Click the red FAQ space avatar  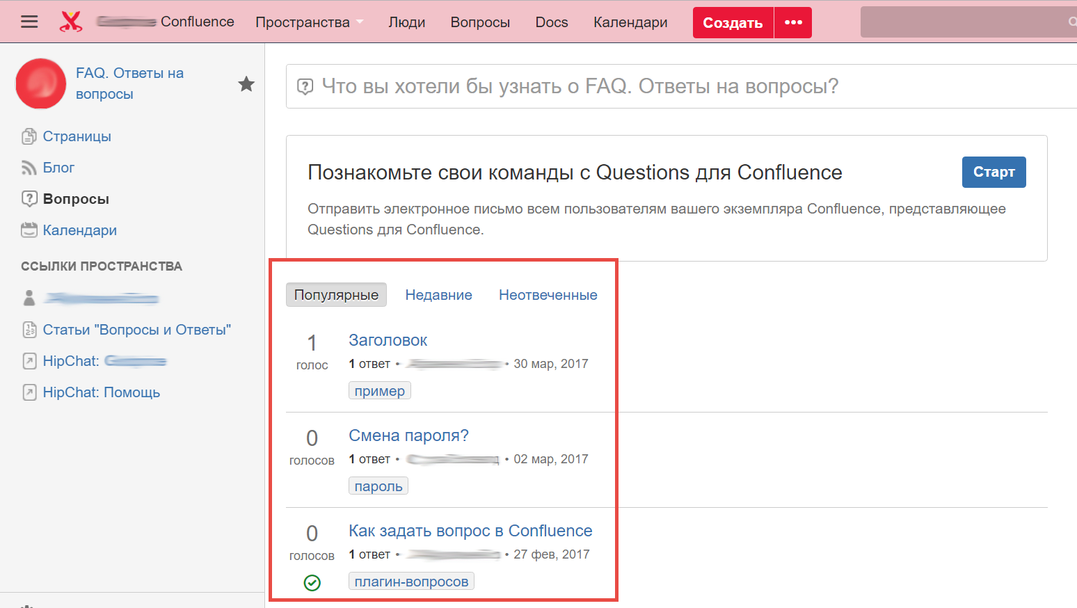(41, 83)
